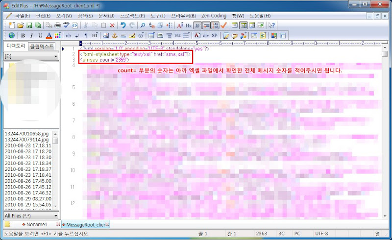Viewport: 392px width, 240px height.
Task: Select file 2010-08-26 17.45.12
Action: [28, 187]
